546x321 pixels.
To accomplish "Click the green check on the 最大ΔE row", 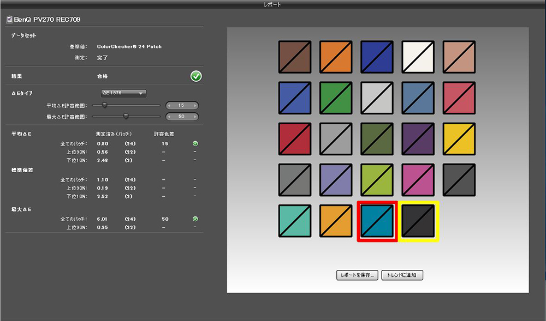I will point(195,219).
